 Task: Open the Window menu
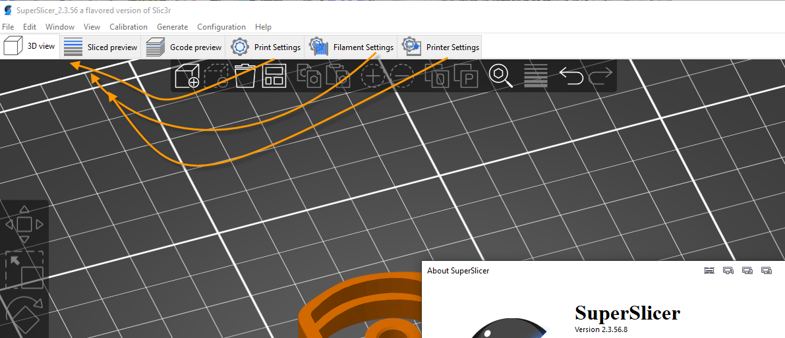(59, 27)
